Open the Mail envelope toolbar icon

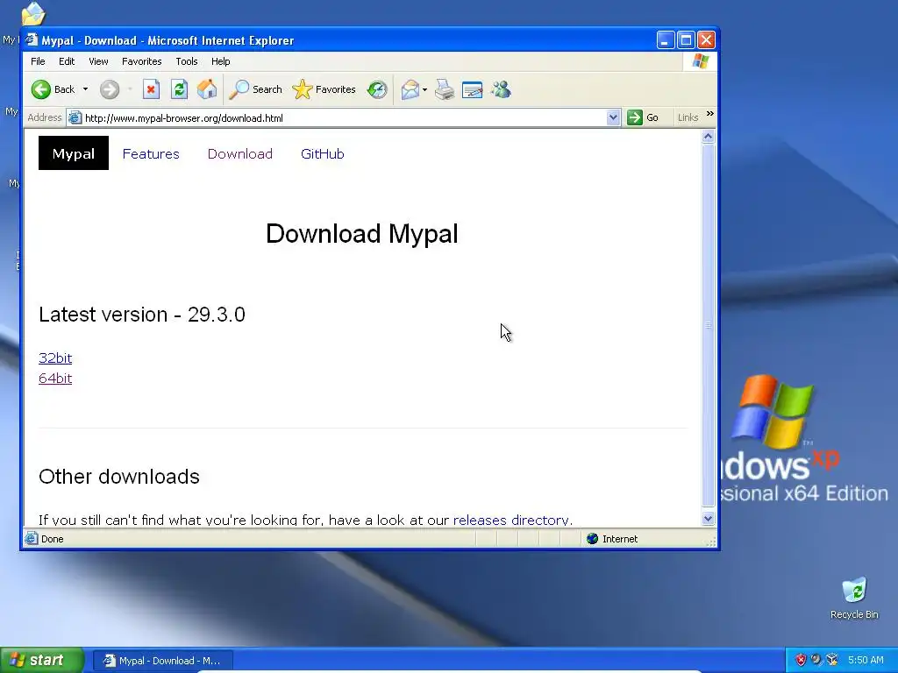tap(410, 89)
